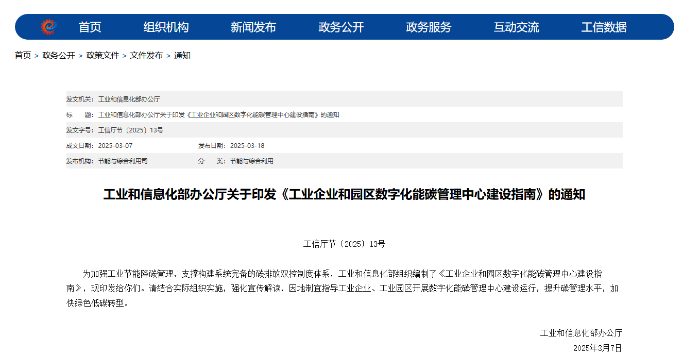Click the 分类 value 节能与综合利用
The height and width of the screenshot is (354, 683).
[251, 161]
